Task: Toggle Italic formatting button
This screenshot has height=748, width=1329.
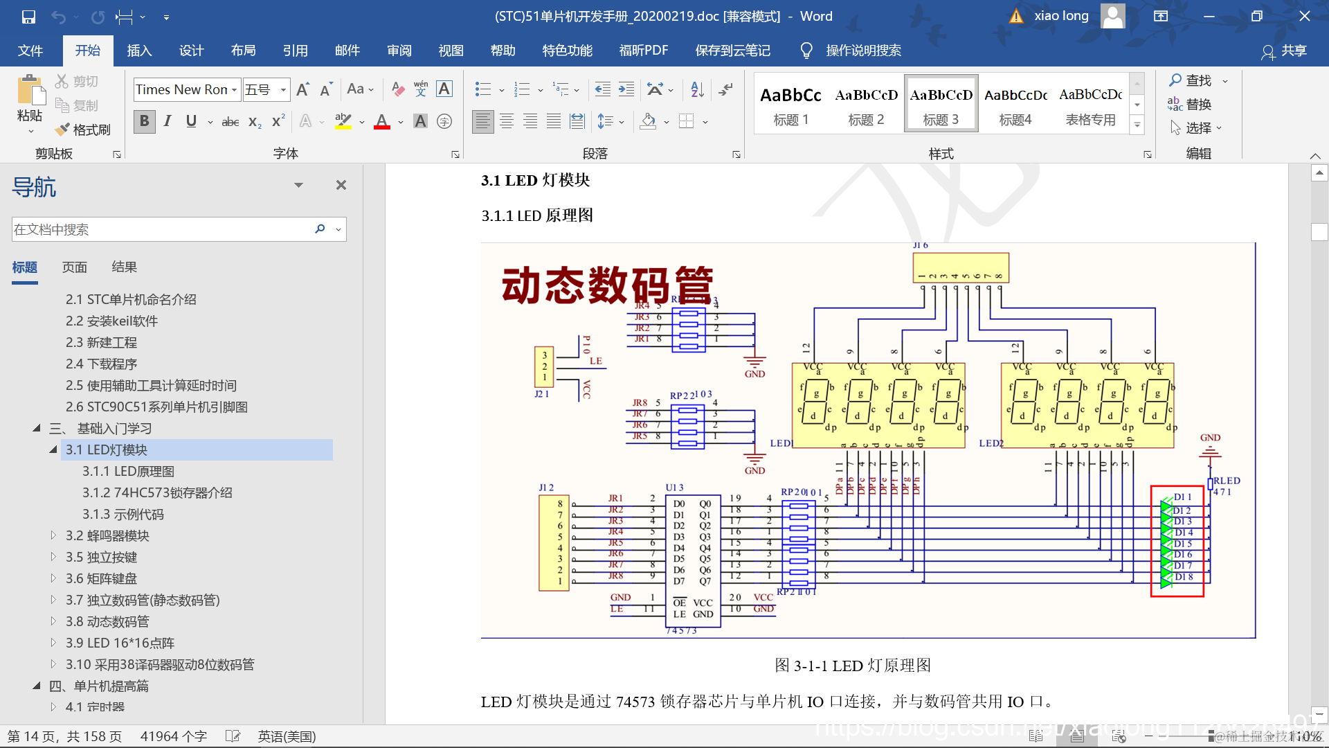Action: point(168,121)
